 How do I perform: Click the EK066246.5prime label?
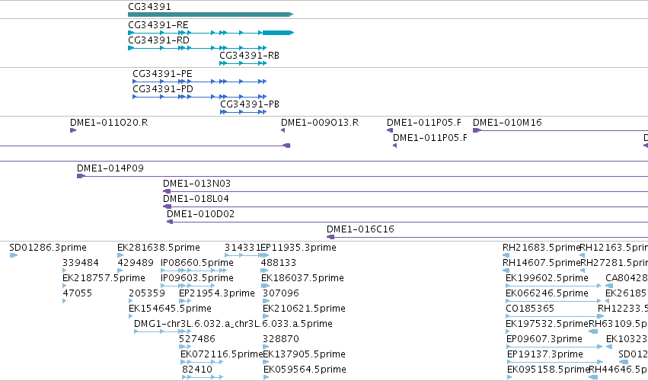(x=547, y=293)
